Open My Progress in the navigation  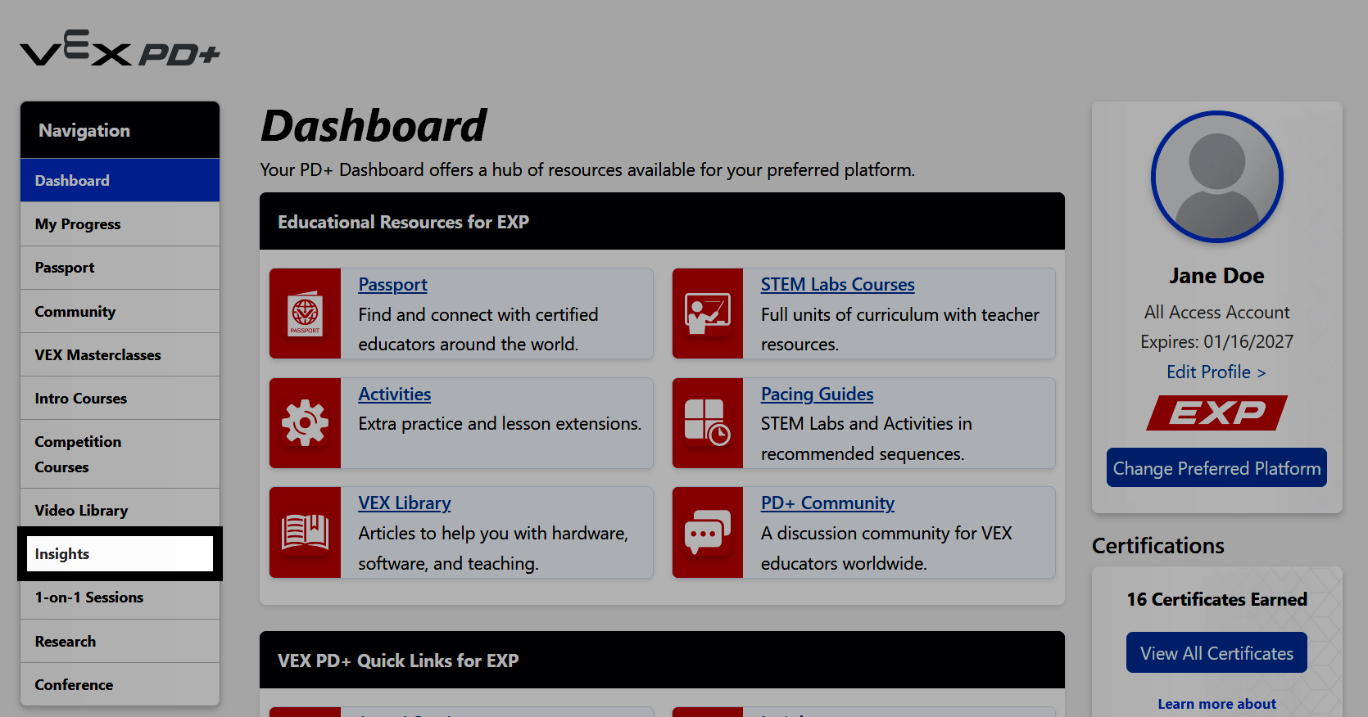120,224
